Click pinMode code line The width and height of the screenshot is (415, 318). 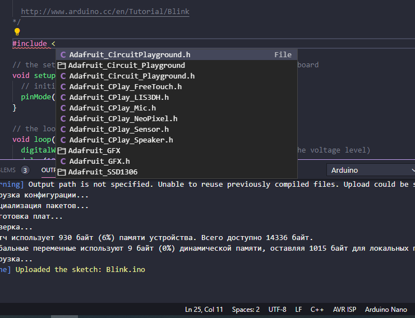click(x=38, y=97)
